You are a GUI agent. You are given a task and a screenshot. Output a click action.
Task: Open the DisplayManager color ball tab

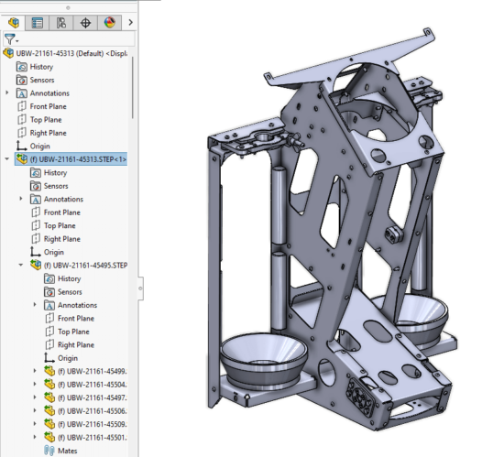click(110, 23)
